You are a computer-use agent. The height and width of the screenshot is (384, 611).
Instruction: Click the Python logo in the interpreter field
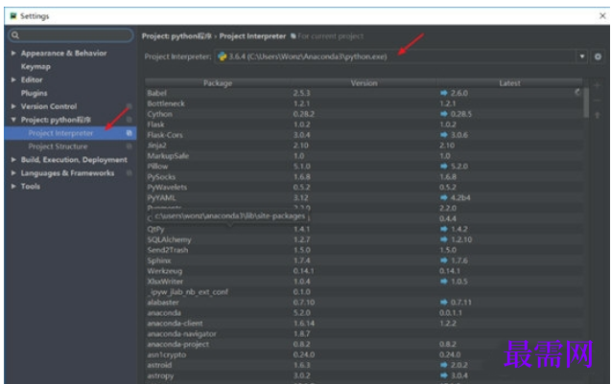click(222, 56)
